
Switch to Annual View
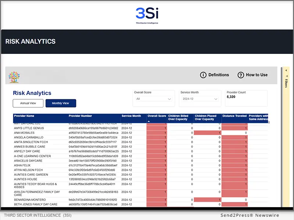[x=28, y=103]
